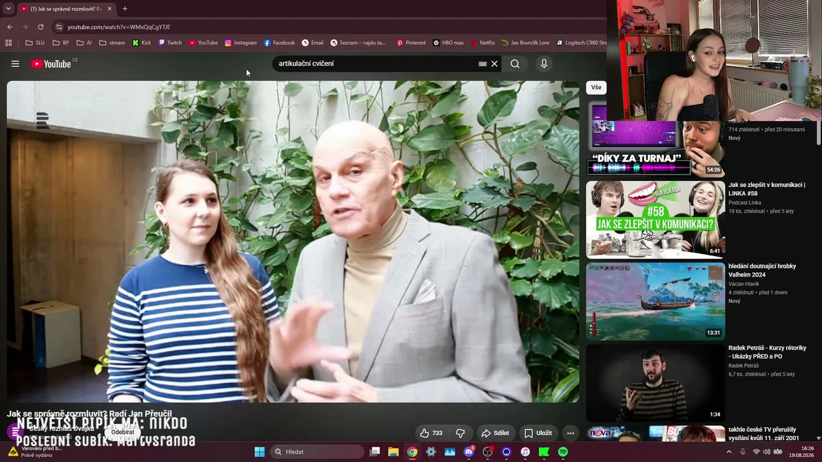Show hidden system tray icons
This screenshot has width=822, height=462.
[x=729, y=452]
